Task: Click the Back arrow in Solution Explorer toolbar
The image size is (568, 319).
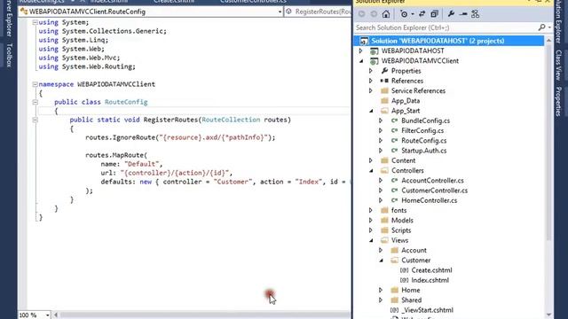Action: click(x=361, y=14)
